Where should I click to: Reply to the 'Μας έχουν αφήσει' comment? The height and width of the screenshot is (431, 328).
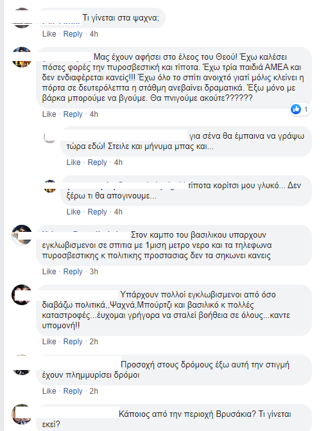73,114
